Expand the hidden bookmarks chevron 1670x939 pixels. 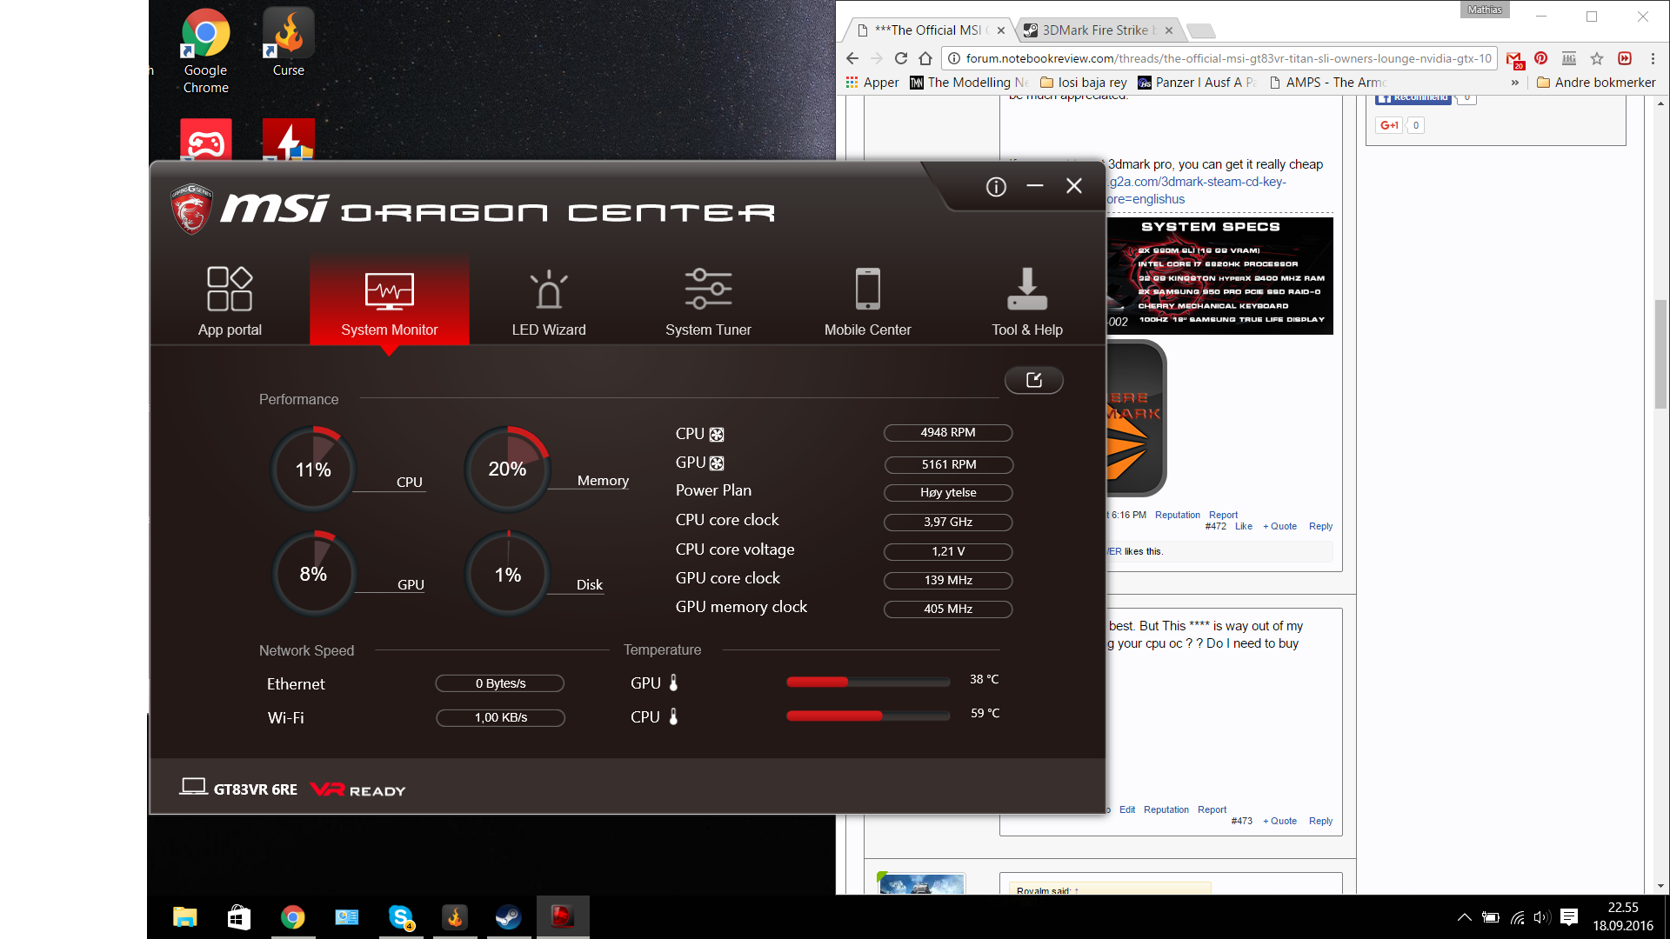pos(1515,83)
